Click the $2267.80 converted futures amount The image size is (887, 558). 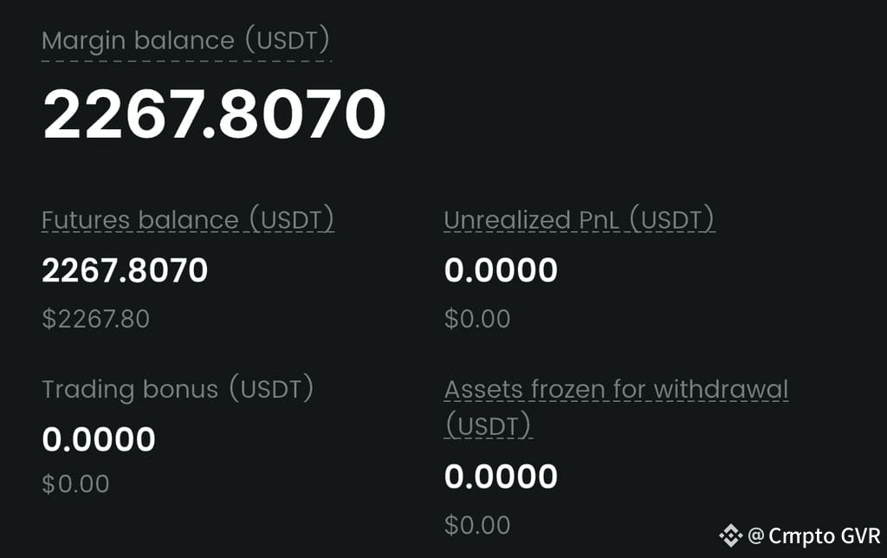pos(95,319)
